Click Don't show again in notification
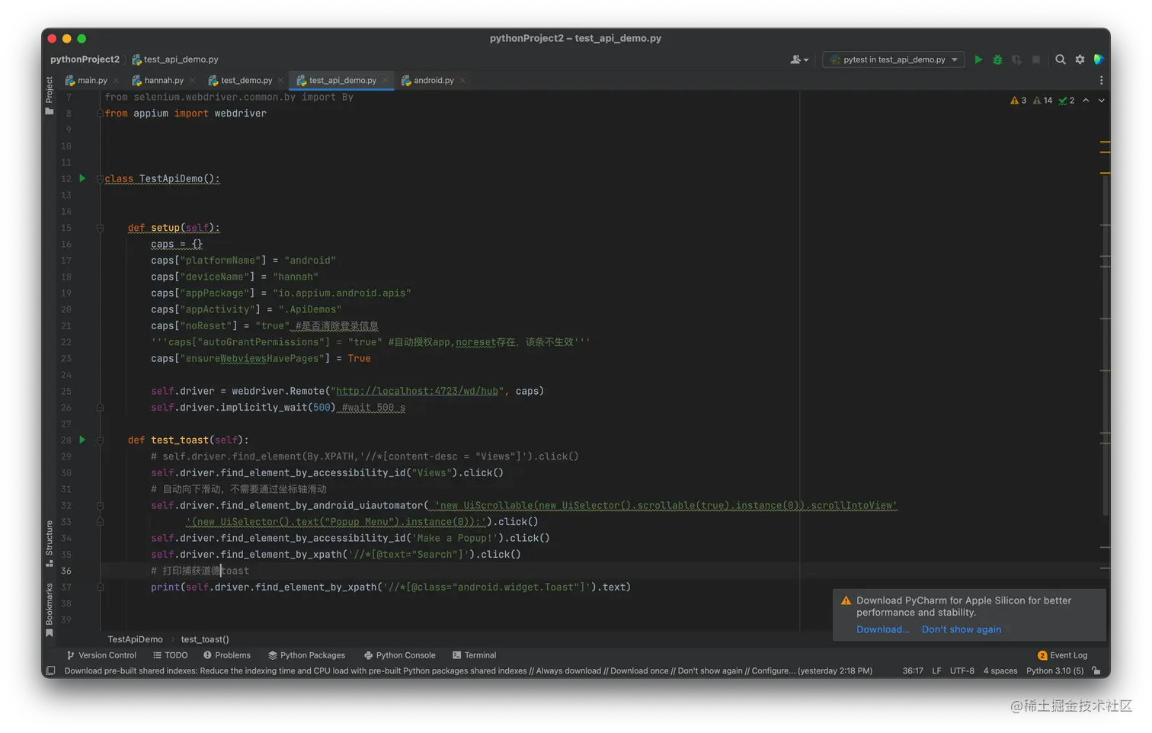The height and width of the screenshot is (733, 1152). coord(961,629)
